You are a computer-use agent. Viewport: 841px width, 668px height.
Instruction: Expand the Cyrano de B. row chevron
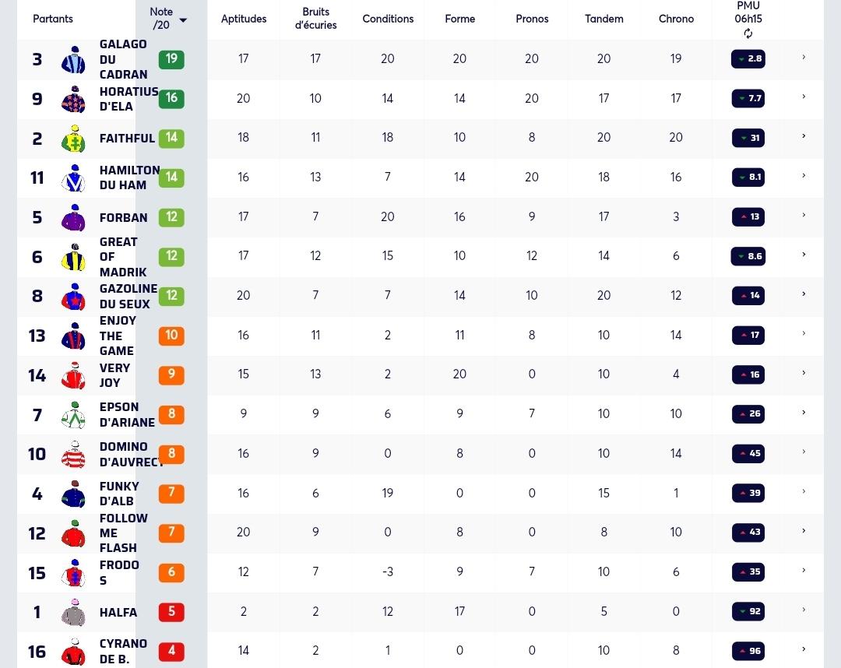tap(804, 649)
